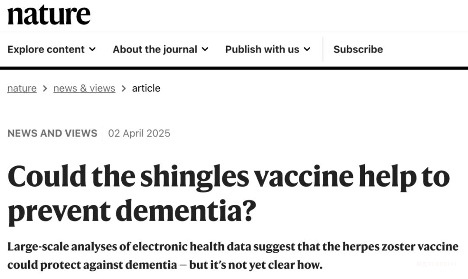Expand chevron beside About the journal
The image size is (468, 279).
pos(205,49)
